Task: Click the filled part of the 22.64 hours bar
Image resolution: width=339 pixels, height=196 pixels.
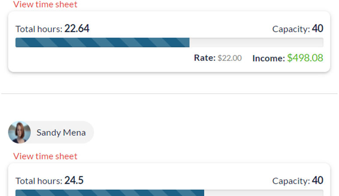Action: (102, 42)
